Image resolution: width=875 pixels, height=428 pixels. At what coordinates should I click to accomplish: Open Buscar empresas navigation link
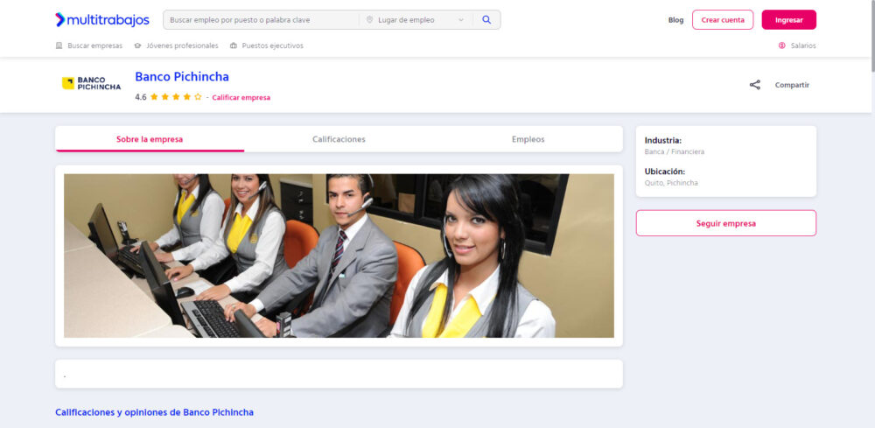tap(94, 46)
